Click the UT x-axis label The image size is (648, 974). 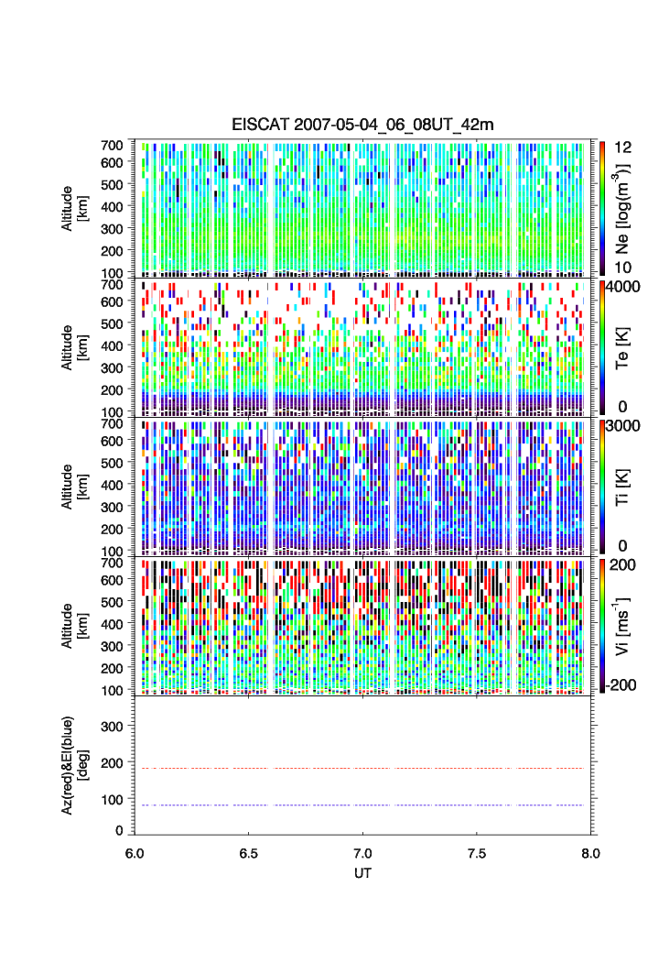click(362, 873)
